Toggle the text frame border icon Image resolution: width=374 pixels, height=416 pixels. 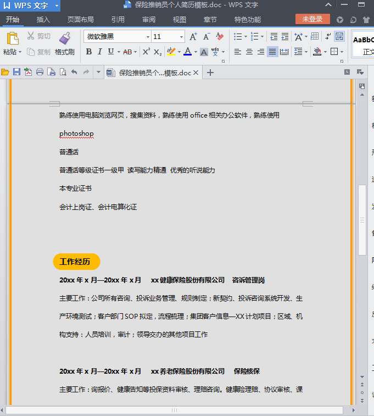339,36
